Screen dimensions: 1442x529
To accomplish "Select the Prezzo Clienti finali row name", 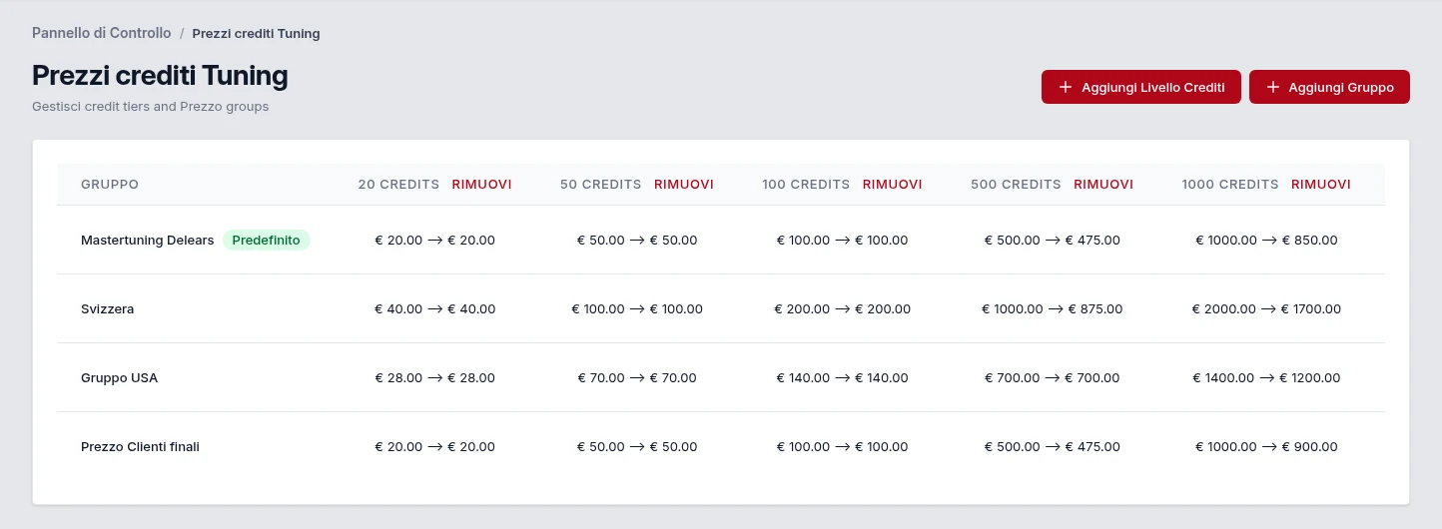I will pyautogui.click(x=141, y=447).
